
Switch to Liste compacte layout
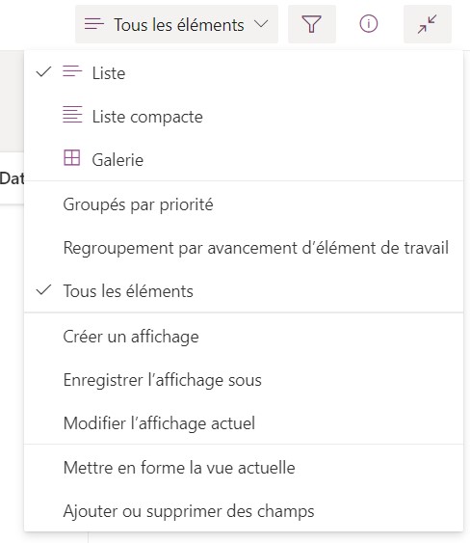click(x=244, y=117)
